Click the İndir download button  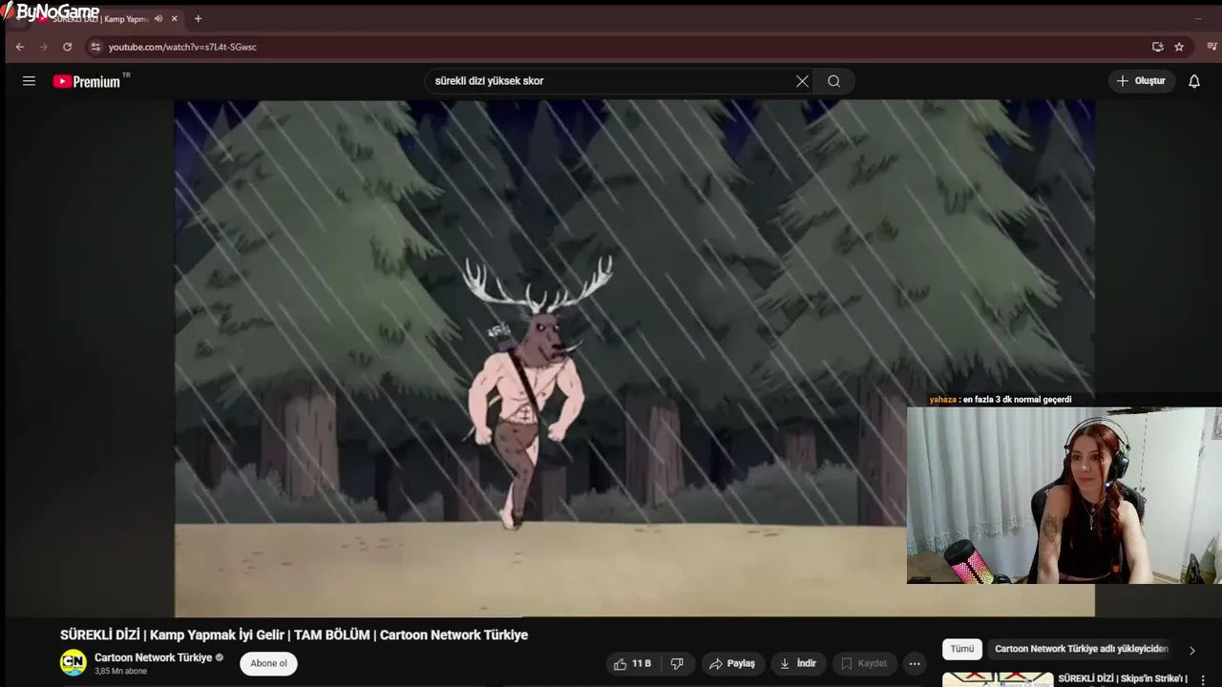[798, 664]
